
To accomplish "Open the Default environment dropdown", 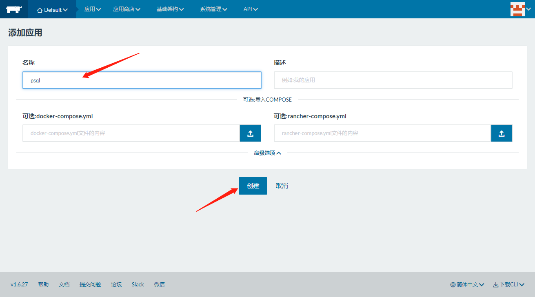I will click(52, 10).
